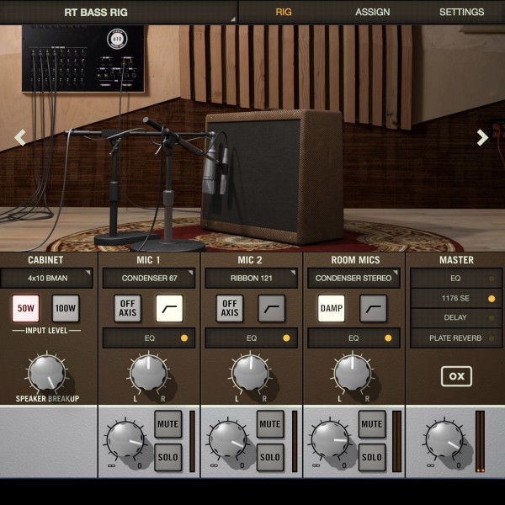Open the 4x10 BMAN cabinet dropdown

pyautogui.click(x=46, y=278)
